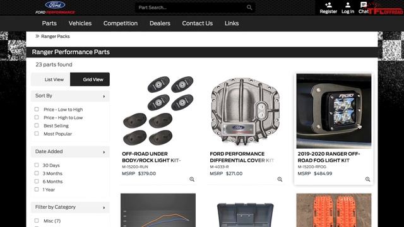The height and width of the screenshot is (227, 404).
Task: Check the Best Selling option
Action: (x=37, y=125)
